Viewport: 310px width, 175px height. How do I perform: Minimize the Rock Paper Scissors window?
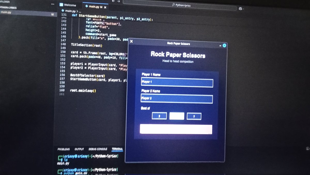click(220, 45)
